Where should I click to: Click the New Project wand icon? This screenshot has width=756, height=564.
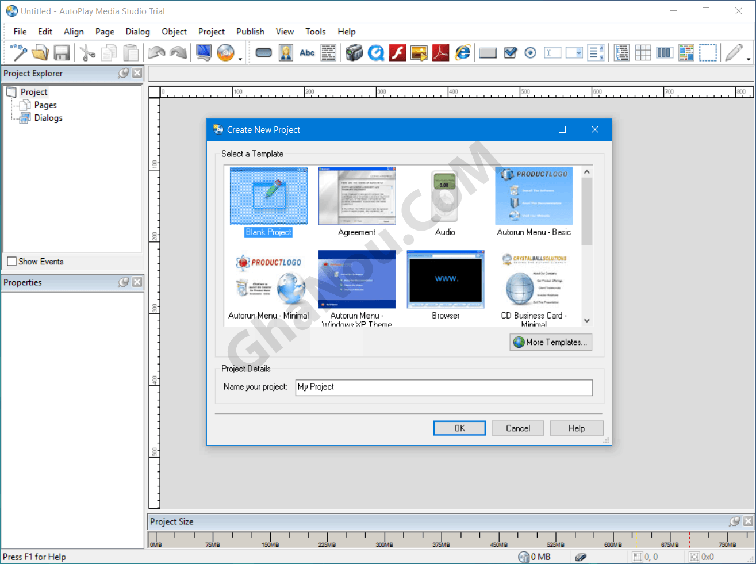(x=18, y=53)
